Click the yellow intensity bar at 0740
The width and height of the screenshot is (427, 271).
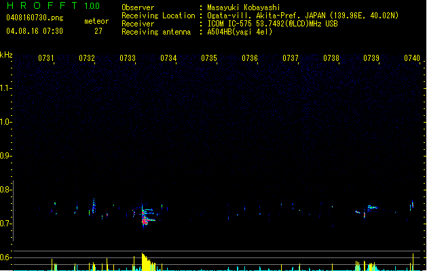pyautogui.click(x=413, y=262)
